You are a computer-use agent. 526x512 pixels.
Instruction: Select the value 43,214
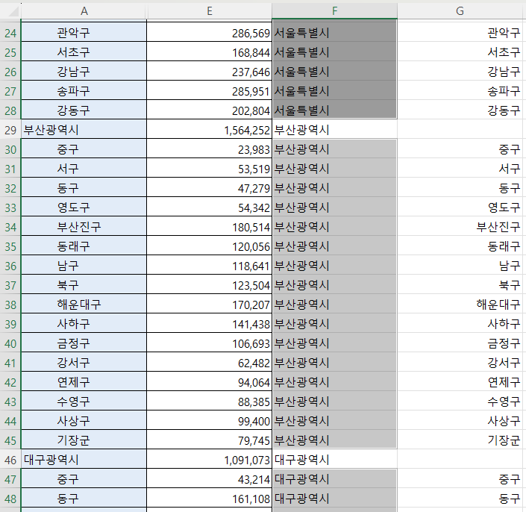click(254, 479)
